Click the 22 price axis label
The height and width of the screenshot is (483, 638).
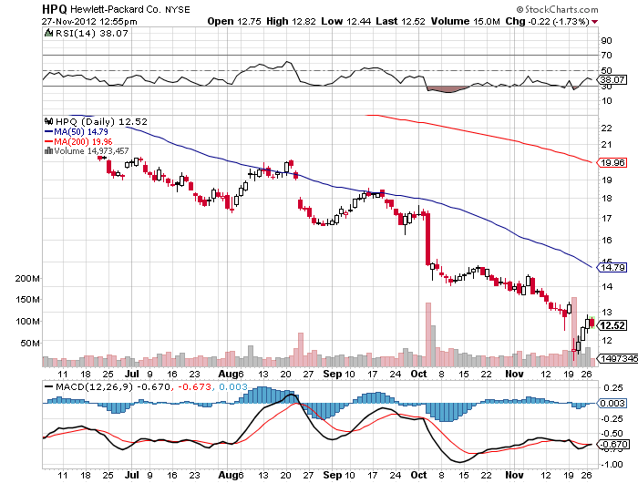pos(606,128)
